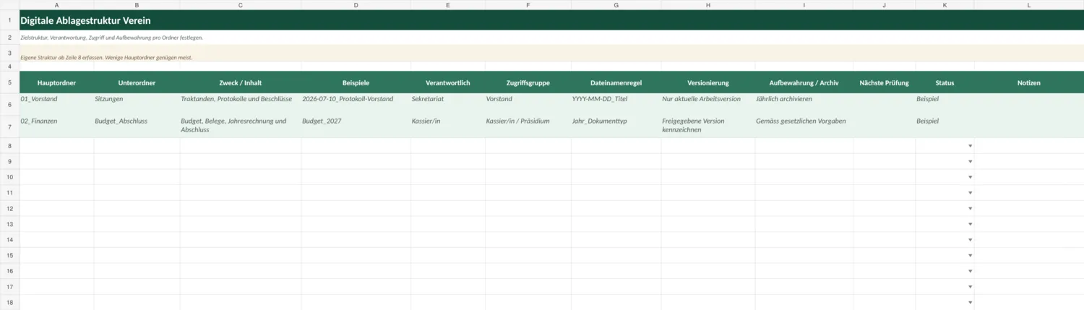Click the 'Zugriffsgruppe' header cell

point(528,83)
